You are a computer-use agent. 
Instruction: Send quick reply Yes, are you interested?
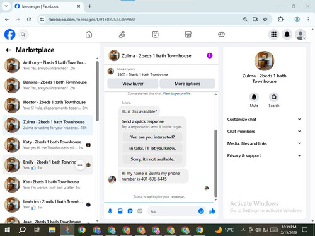pos(152,137)
